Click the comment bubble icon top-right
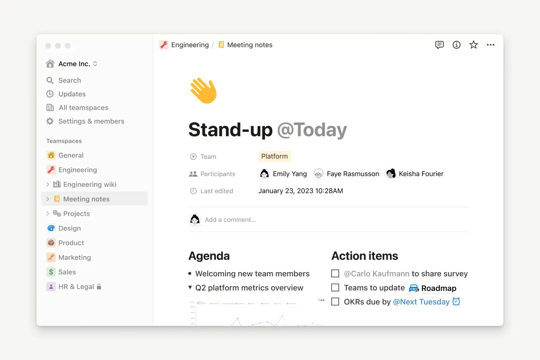Image resolution: width=540 pixels, height=360 pixels. [439, 45]
